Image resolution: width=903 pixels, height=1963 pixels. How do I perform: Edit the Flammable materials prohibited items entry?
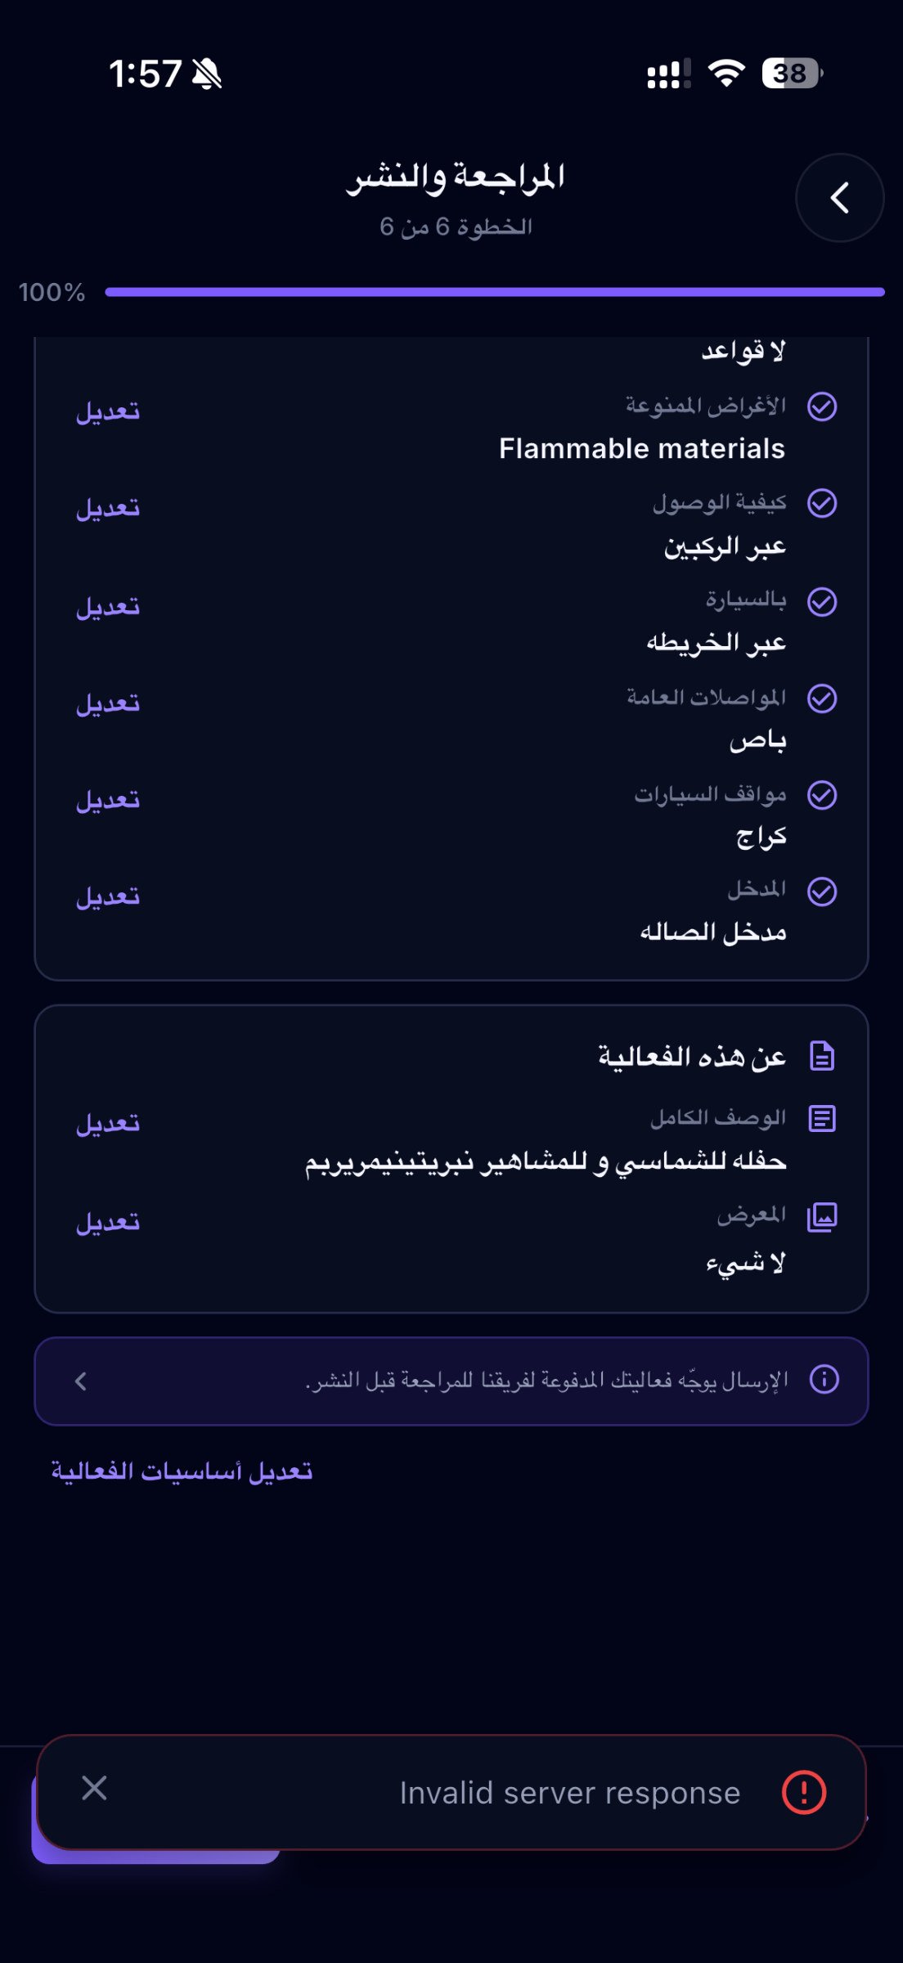point(108,411)
